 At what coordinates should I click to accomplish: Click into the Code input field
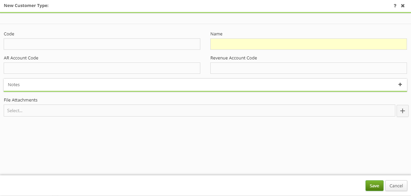102,44
